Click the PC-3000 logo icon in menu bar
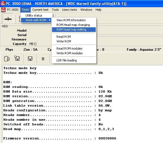 3,10
